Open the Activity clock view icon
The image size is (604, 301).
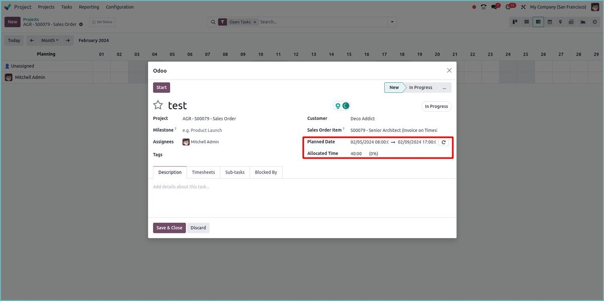click(x=594, y=22)
